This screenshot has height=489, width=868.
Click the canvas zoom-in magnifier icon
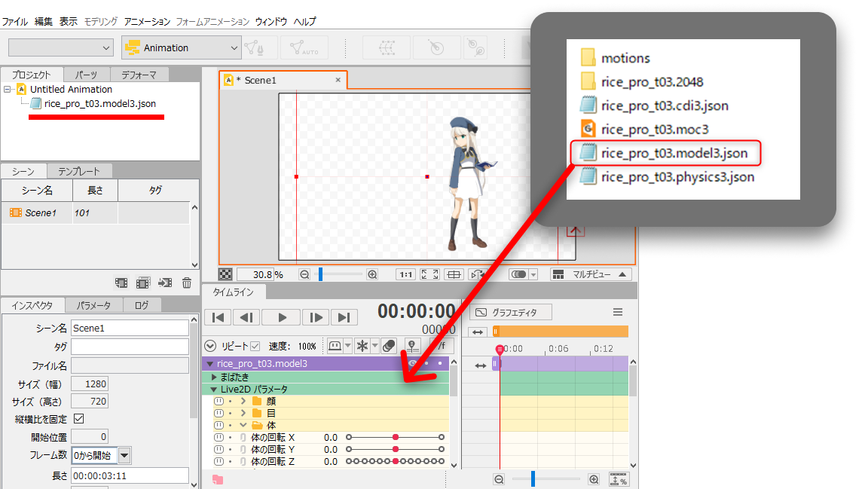(372, 275)
